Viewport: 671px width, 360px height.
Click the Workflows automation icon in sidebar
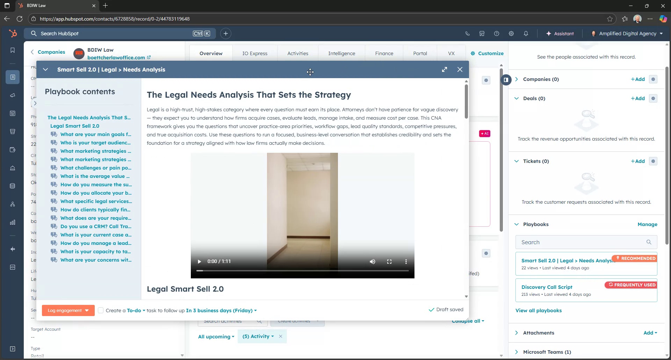point(13,204)
